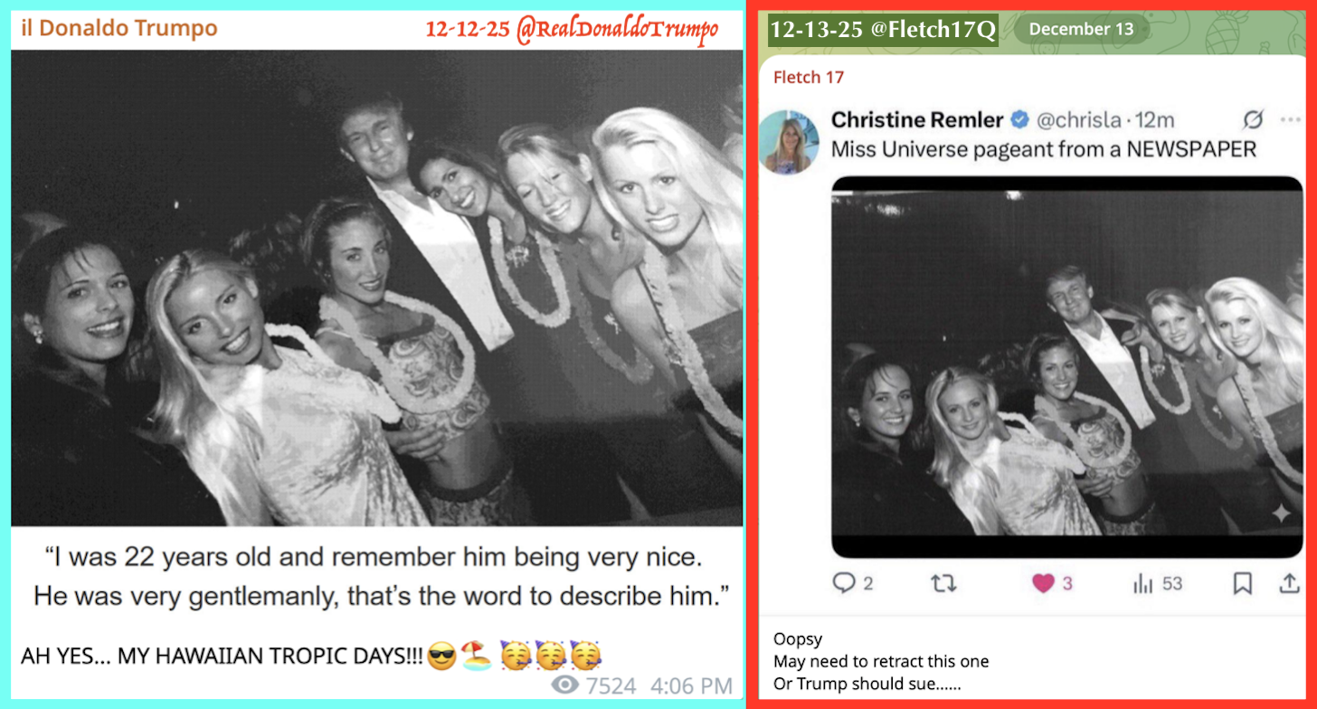Click the sparkle icon on the tweet image

(1280, 515)
